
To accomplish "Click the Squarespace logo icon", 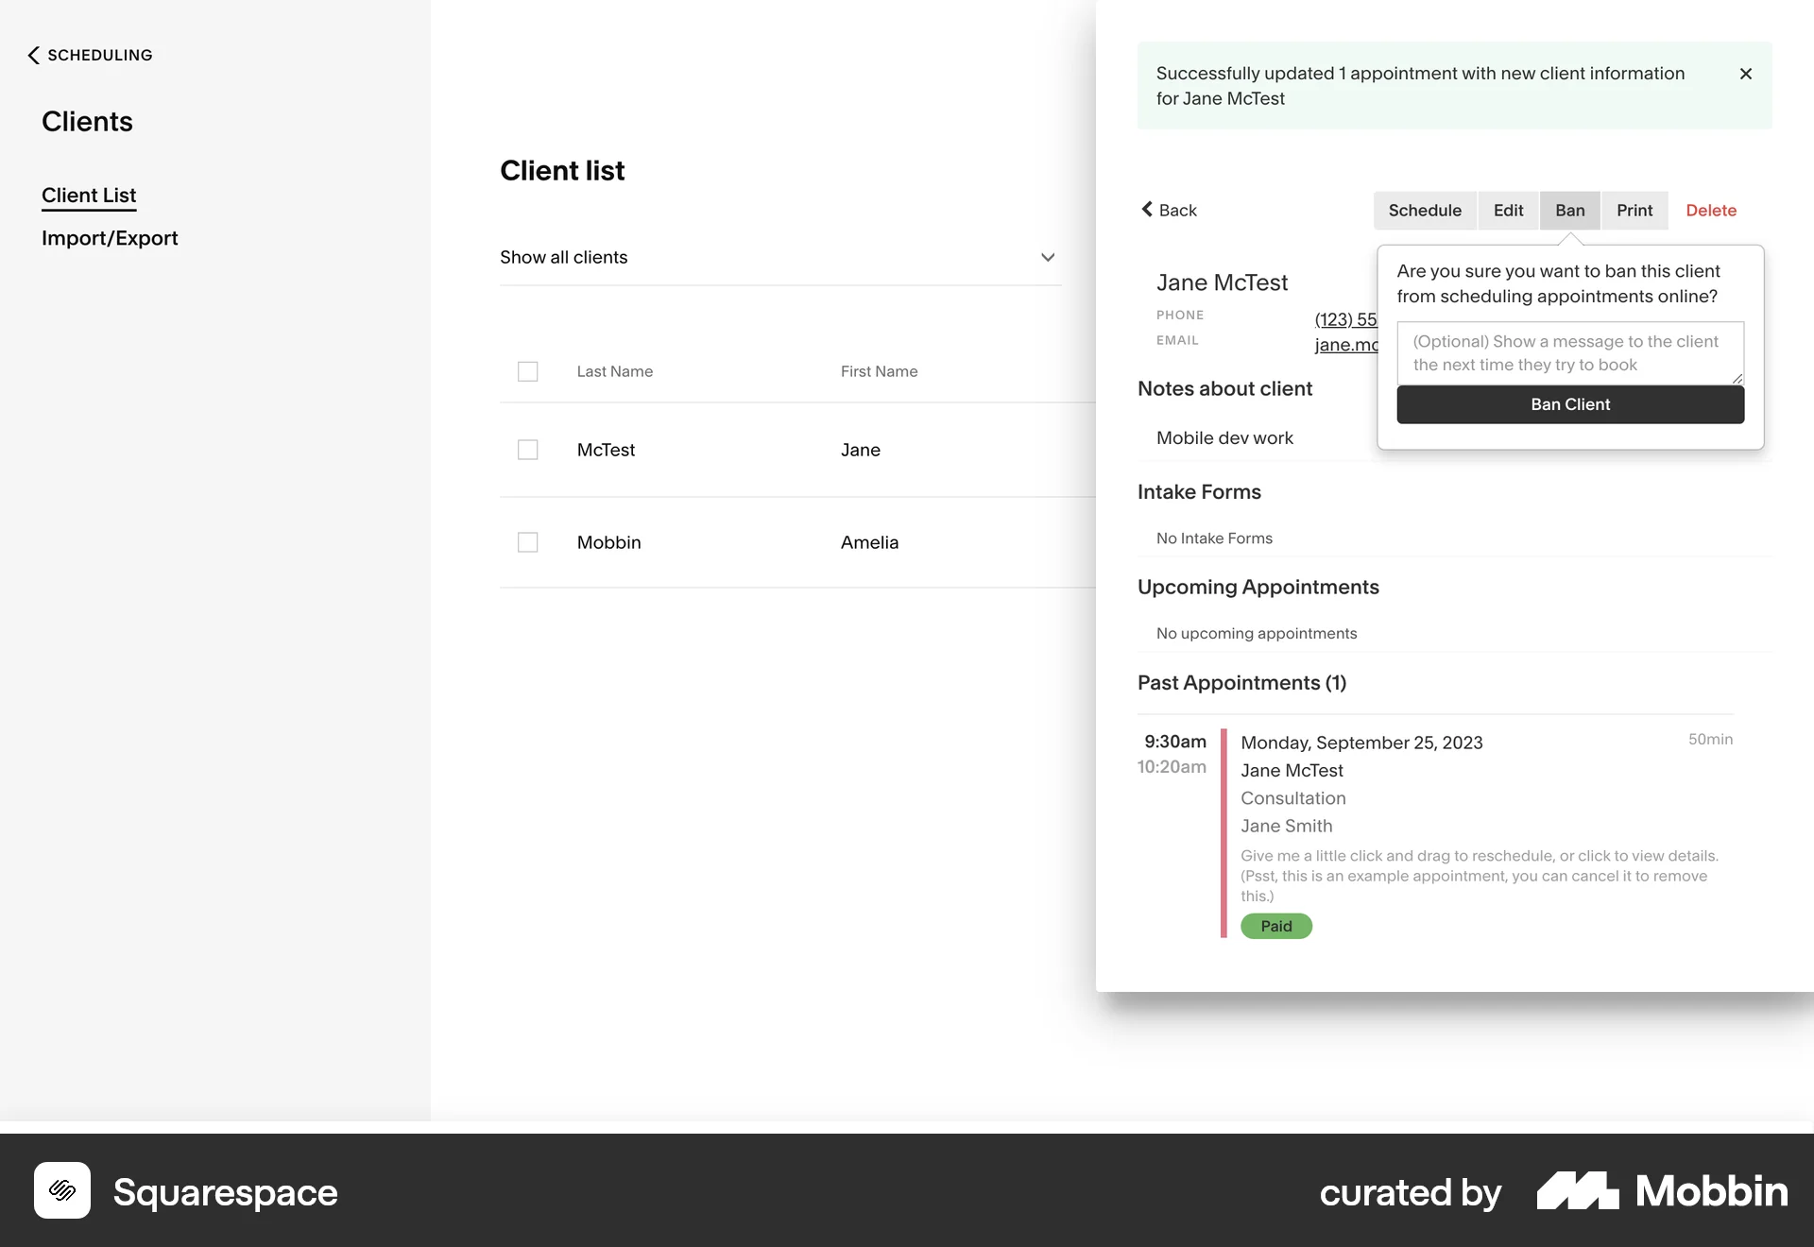I will tap(61, 1191).
